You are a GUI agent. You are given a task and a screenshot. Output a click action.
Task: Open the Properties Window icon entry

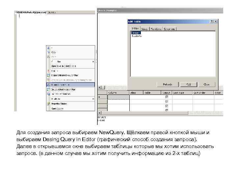point(48,104)
